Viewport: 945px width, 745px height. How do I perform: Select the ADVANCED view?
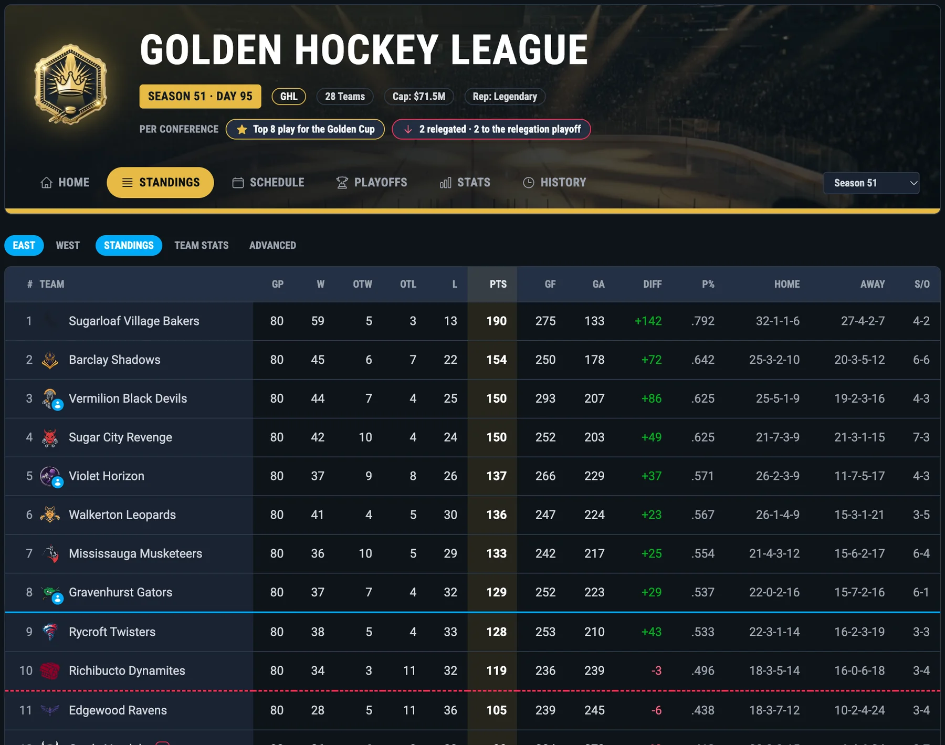tap(272, 246)
